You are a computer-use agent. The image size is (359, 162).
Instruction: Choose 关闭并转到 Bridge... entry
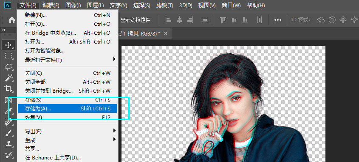(x=68, y=91)
